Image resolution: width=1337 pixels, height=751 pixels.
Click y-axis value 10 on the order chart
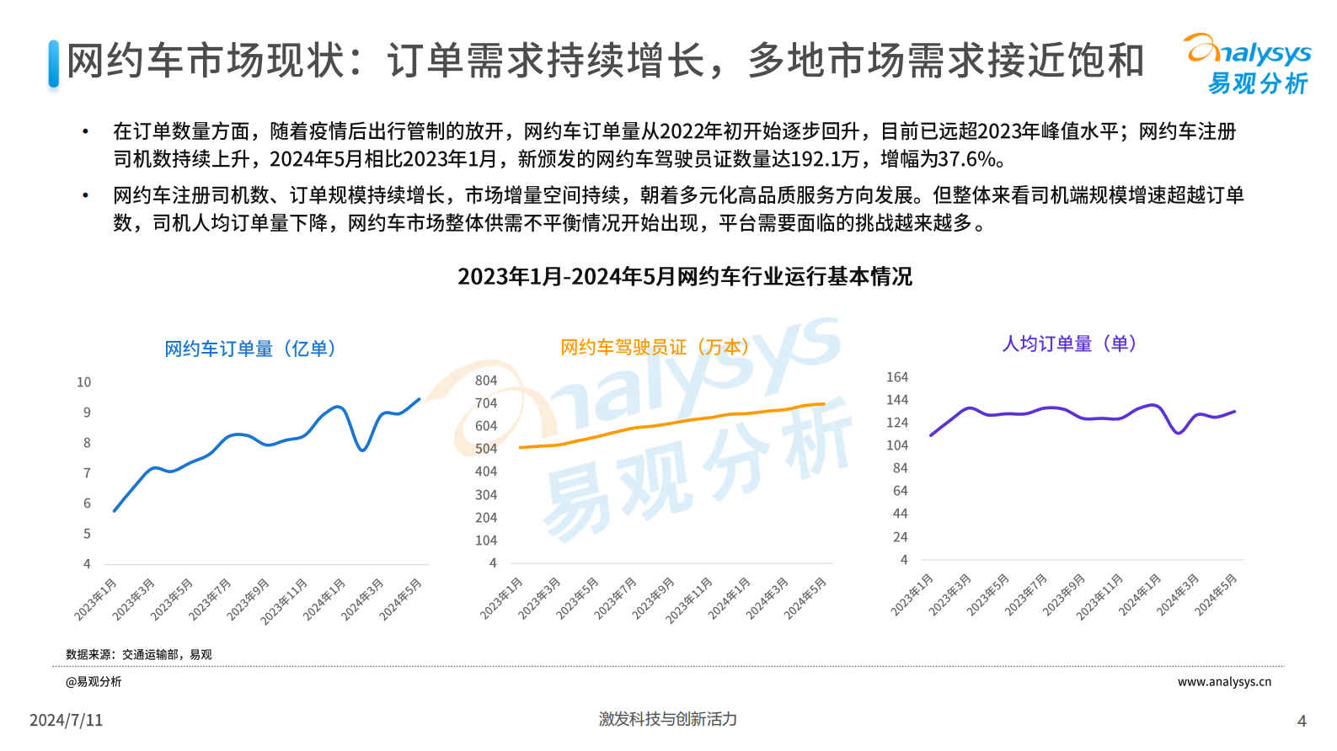(x=83, y=382)
